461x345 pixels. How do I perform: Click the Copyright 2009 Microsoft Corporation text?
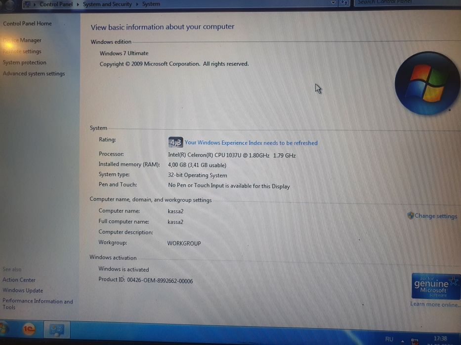(x=174, y=64)
